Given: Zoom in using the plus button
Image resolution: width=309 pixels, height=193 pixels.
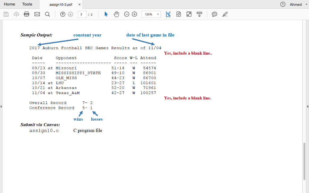Looking at the screenshot, I should tap(134, 14).
